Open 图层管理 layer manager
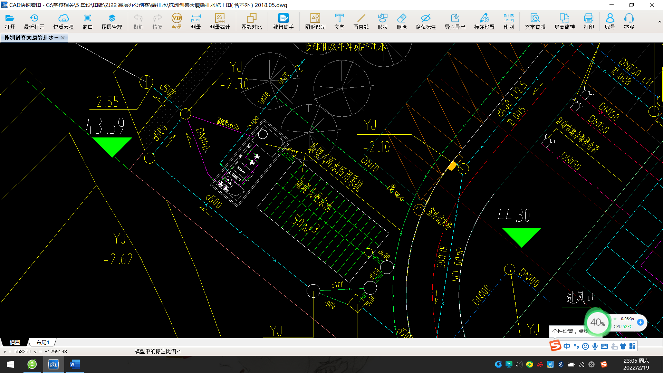This screenshot has width=663, height=373. pos(112,21)
